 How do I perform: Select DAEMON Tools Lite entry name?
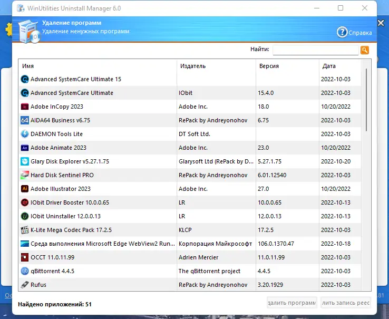[x=56, y=134]
